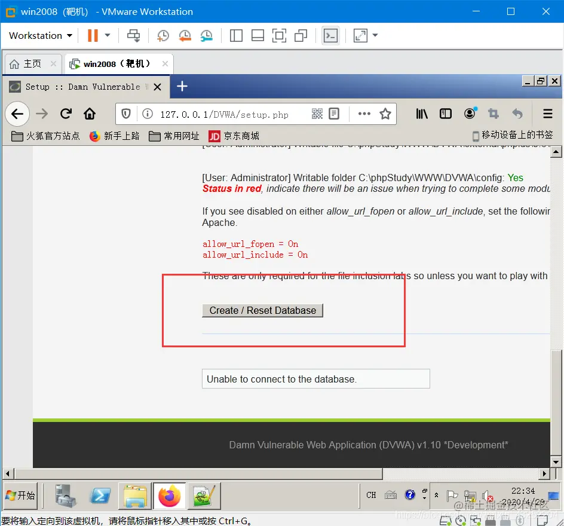Image resolution: width=564 pixels, height=526 pixels.
Task: Open the 新手上路 bookmark
Action: coord(114,136)
